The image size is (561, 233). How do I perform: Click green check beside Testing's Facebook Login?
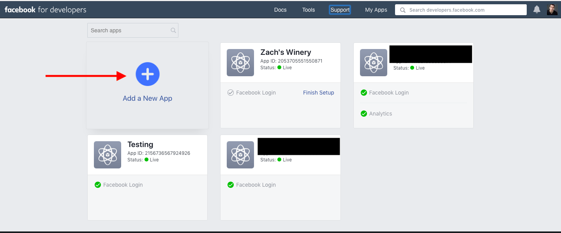point(98,185)
